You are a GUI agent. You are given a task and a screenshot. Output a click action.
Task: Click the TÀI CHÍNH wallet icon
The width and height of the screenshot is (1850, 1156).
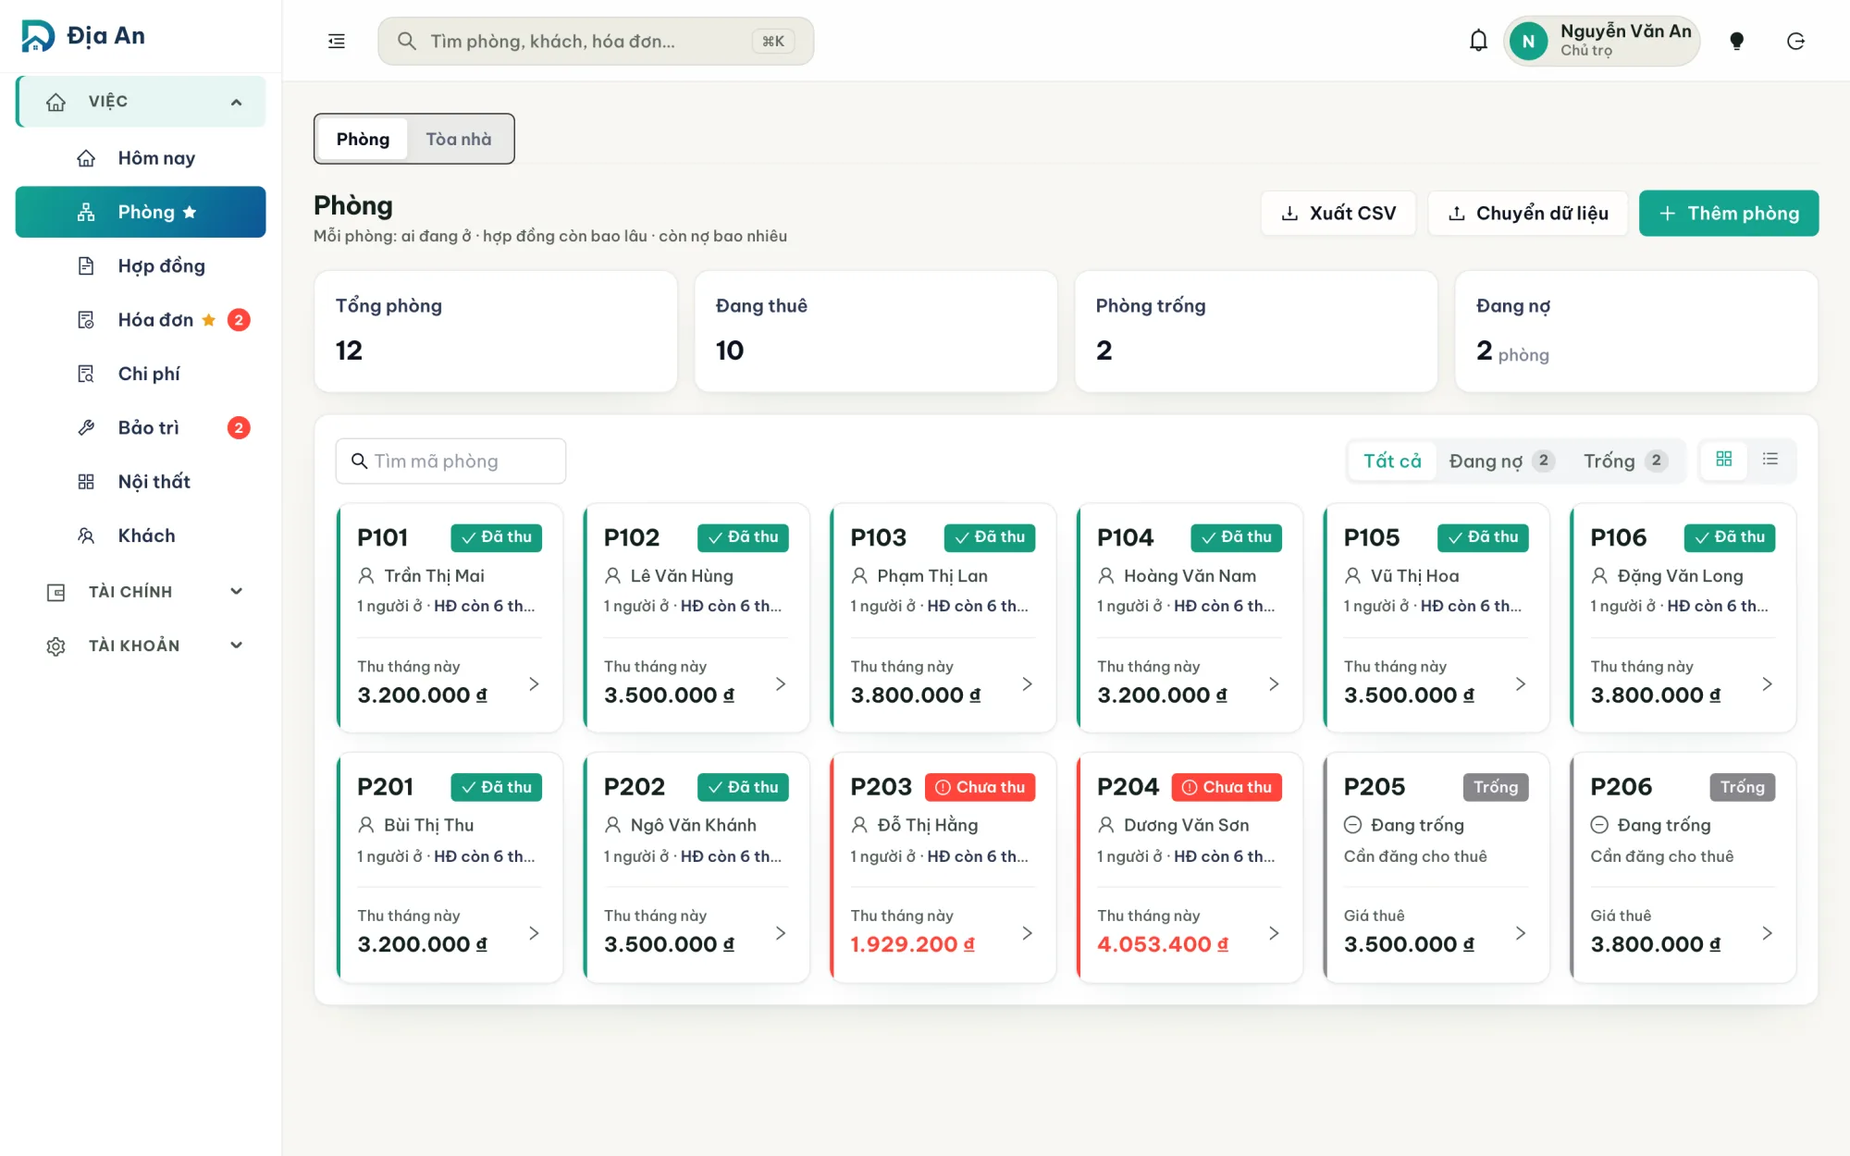56,592
